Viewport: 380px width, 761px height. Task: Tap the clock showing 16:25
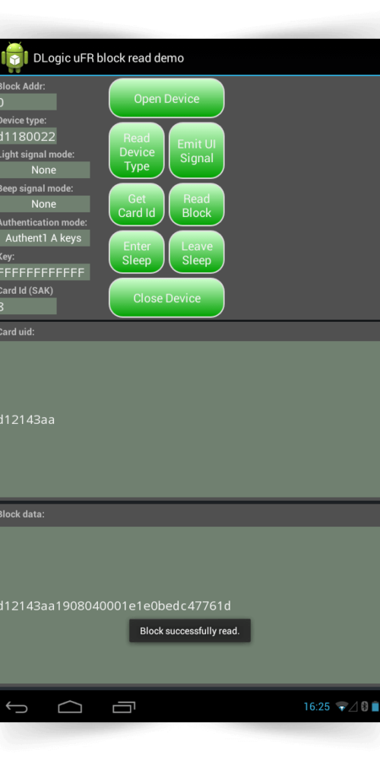[x=316, y=707]
